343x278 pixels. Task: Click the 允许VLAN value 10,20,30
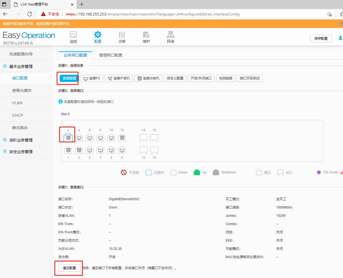[115, 249]
